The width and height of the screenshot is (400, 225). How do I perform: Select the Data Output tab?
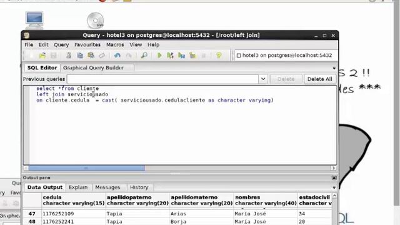pyautogui.click(x=44, y=187)
